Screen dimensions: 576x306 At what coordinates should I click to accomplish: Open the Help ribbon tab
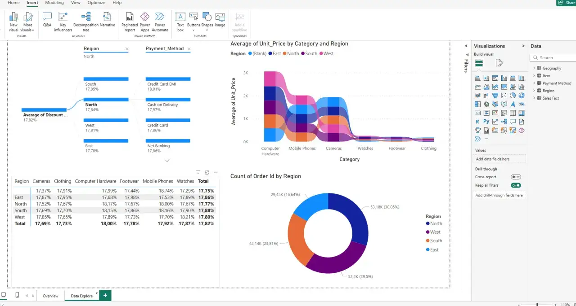click(x=117, y=3)
